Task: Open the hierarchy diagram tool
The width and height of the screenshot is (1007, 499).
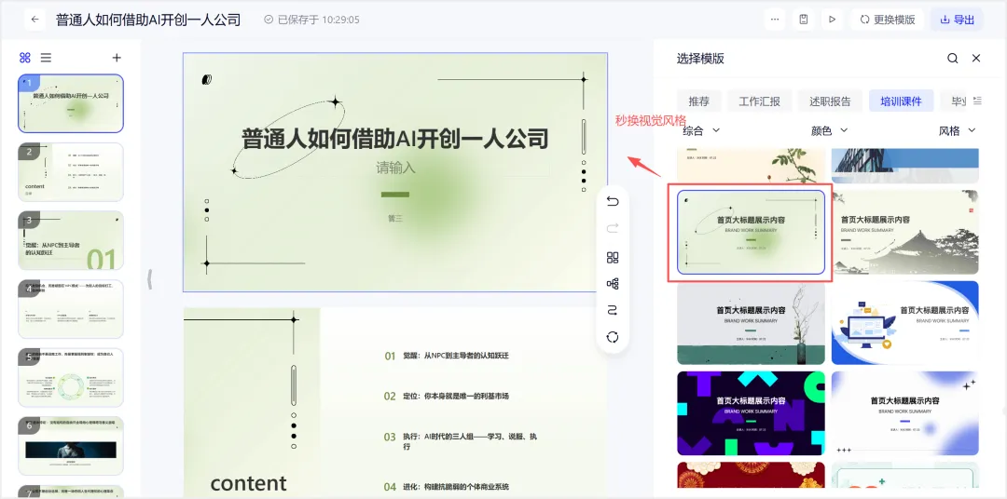Action: coord(613,284)
